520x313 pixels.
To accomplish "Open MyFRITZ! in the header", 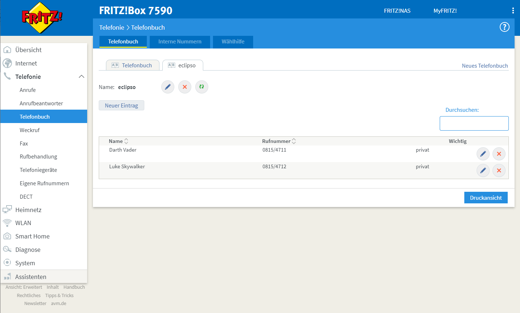I will (445, 10).
